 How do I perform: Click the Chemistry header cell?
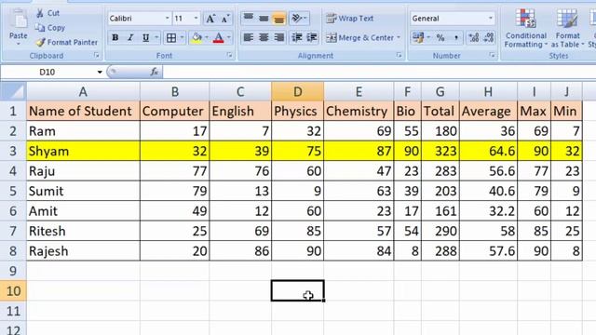359,111
